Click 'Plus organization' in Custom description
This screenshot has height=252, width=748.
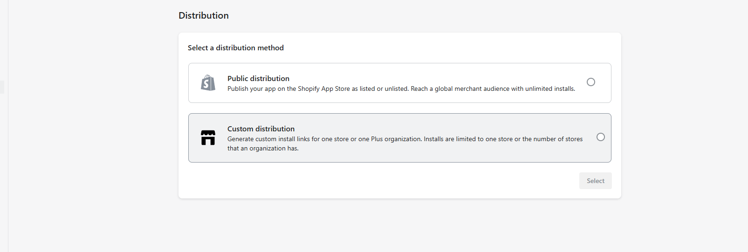396,139
